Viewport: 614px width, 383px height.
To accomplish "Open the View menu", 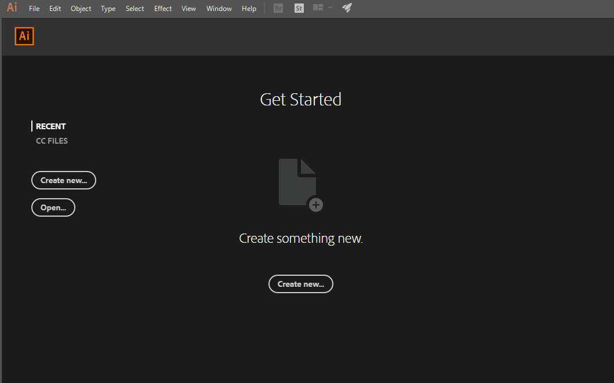I will (188, 8).
